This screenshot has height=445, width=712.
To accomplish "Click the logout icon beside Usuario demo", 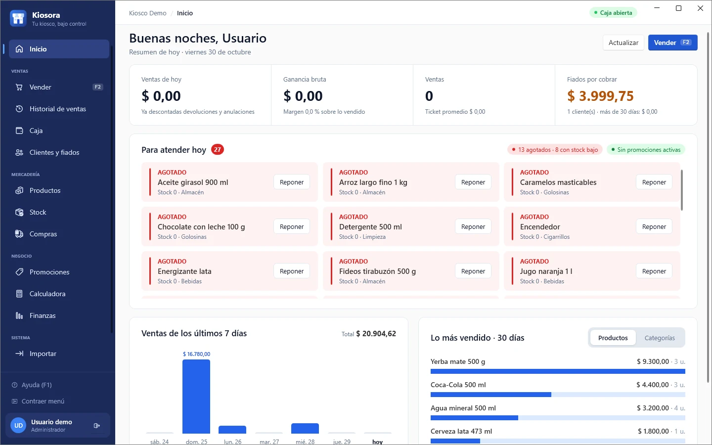I will tap(97, 425).
